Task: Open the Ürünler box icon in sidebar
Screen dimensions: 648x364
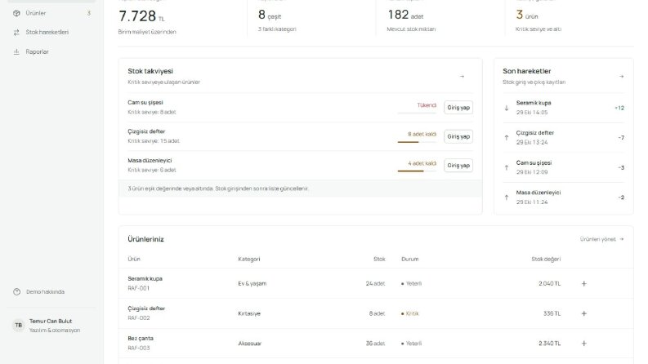Action: [16, 13]
